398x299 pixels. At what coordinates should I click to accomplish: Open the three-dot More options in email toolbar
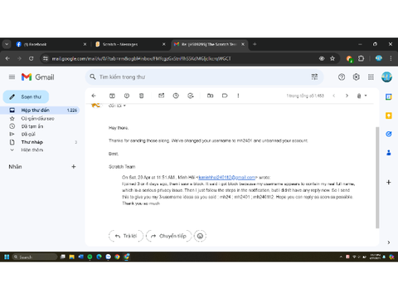pos(238,96)
